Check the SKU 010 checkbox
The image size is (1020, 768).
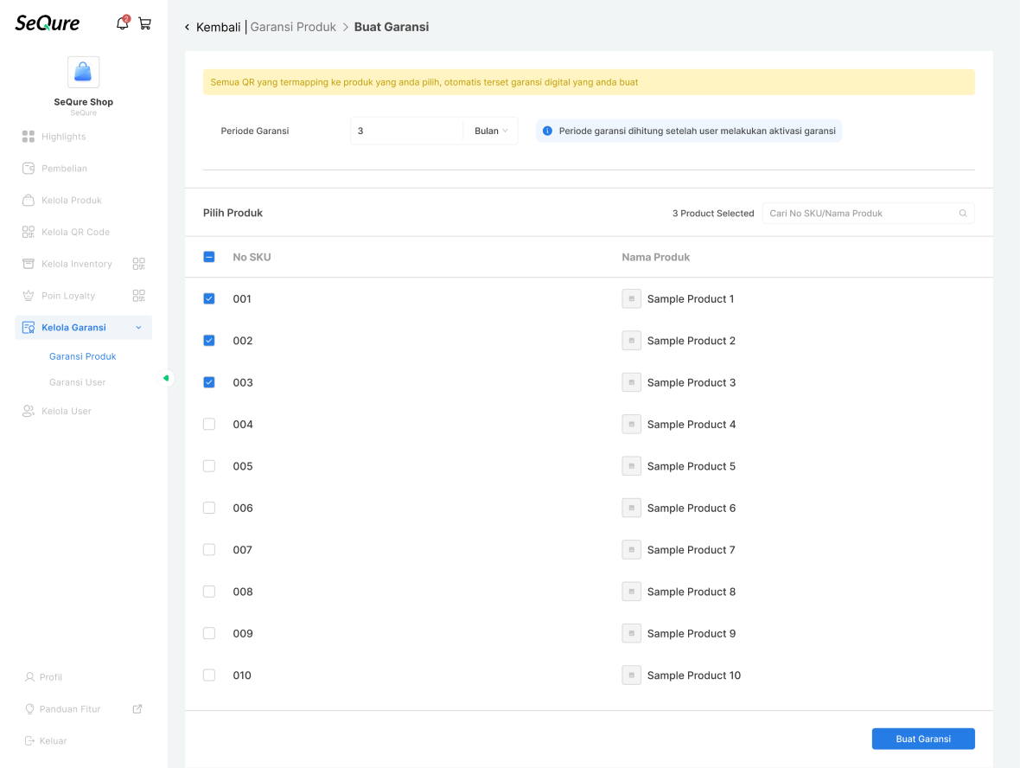click(x=209, y=675)
